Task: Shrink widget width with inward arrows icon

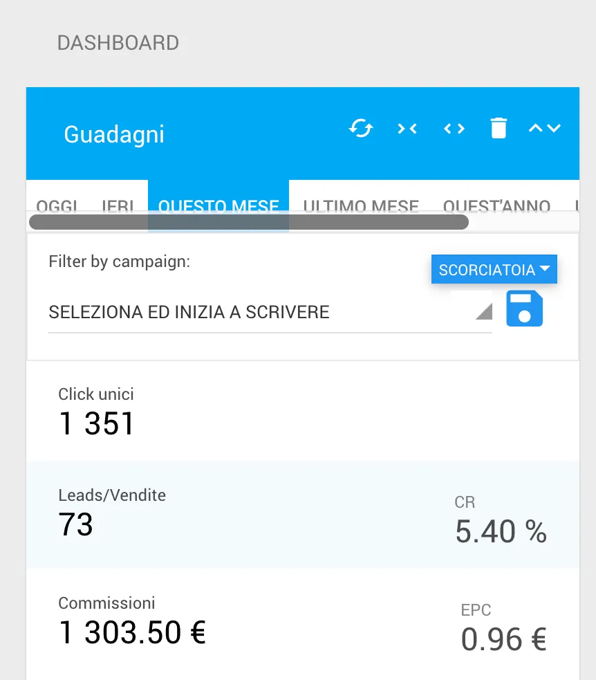Action: 407,129
